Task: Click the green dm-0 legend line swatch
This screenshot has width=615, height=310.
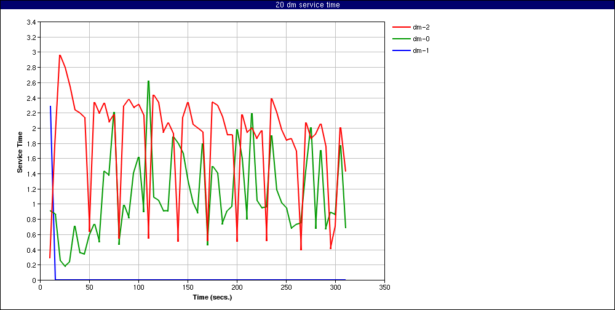Action: click(x=401, y=39)
